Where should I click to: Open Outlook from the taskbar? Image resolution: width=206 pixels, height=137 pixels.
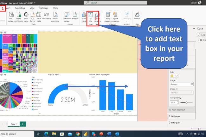coord(117,134)
